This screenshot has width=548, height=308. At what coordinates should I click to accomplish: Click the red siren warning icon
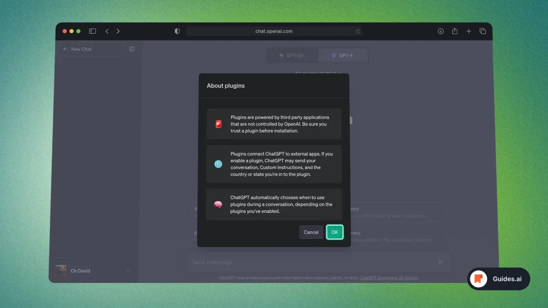coord(218,124)
